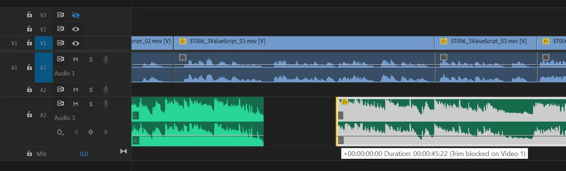566x171 pixels.
Task: Click the Mix track output icon
Action: pos(124,151)
